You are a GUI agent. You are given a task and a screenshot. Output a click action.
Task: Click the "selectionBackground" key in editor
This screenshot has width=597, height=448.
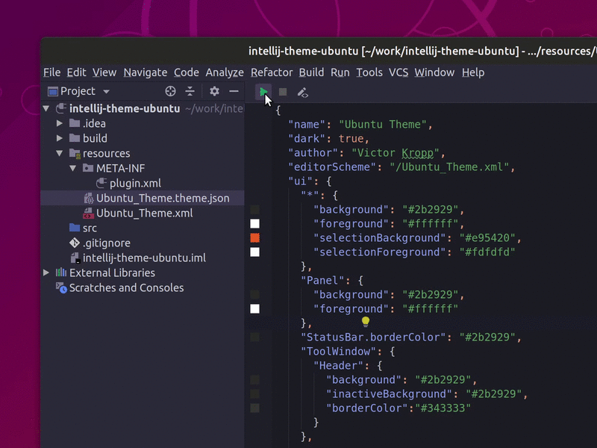pyautogui.click(x=379, y=238)
